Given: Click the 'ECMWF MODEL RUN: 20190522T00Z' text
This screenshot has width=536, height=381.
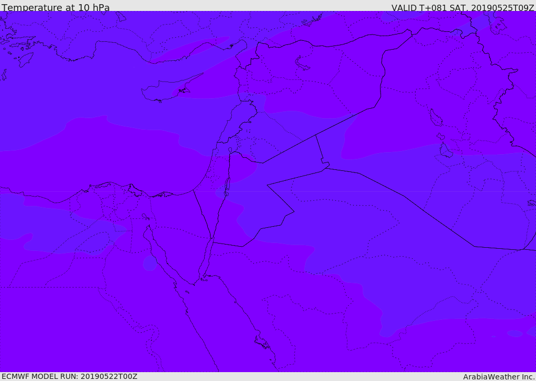Looking at the screenshot, I should coord(70,376).
